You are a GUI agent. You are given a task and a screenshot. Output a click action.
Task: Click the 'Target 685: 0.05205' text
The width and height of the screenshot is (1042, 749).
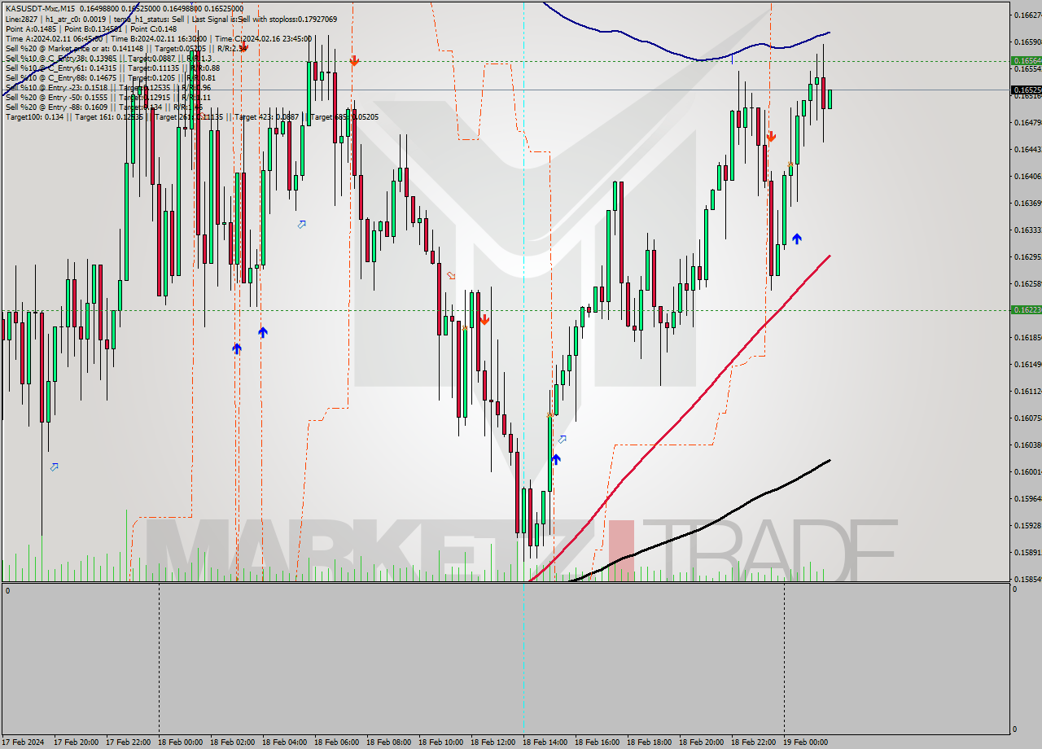click(344, 116)
